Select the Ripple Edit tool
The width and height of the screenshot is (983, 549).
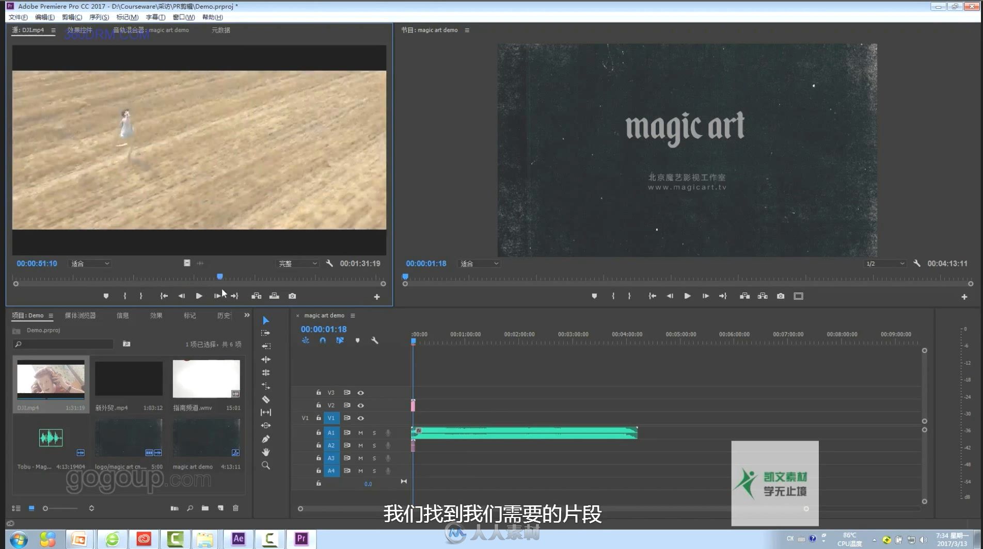tap(266, 346)
